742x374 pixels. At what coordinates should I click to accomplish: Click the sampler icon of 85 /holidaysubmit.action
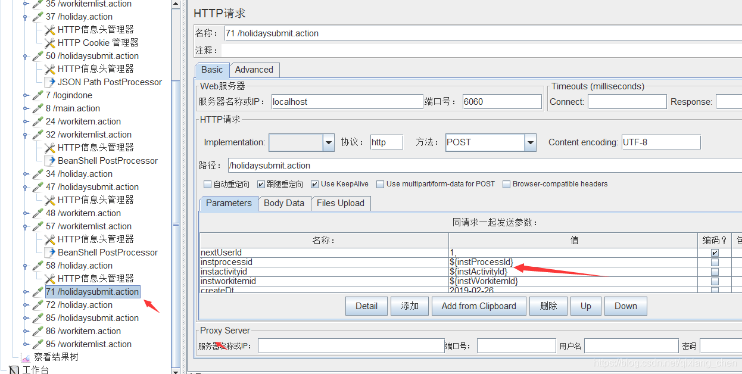point(38,318)
